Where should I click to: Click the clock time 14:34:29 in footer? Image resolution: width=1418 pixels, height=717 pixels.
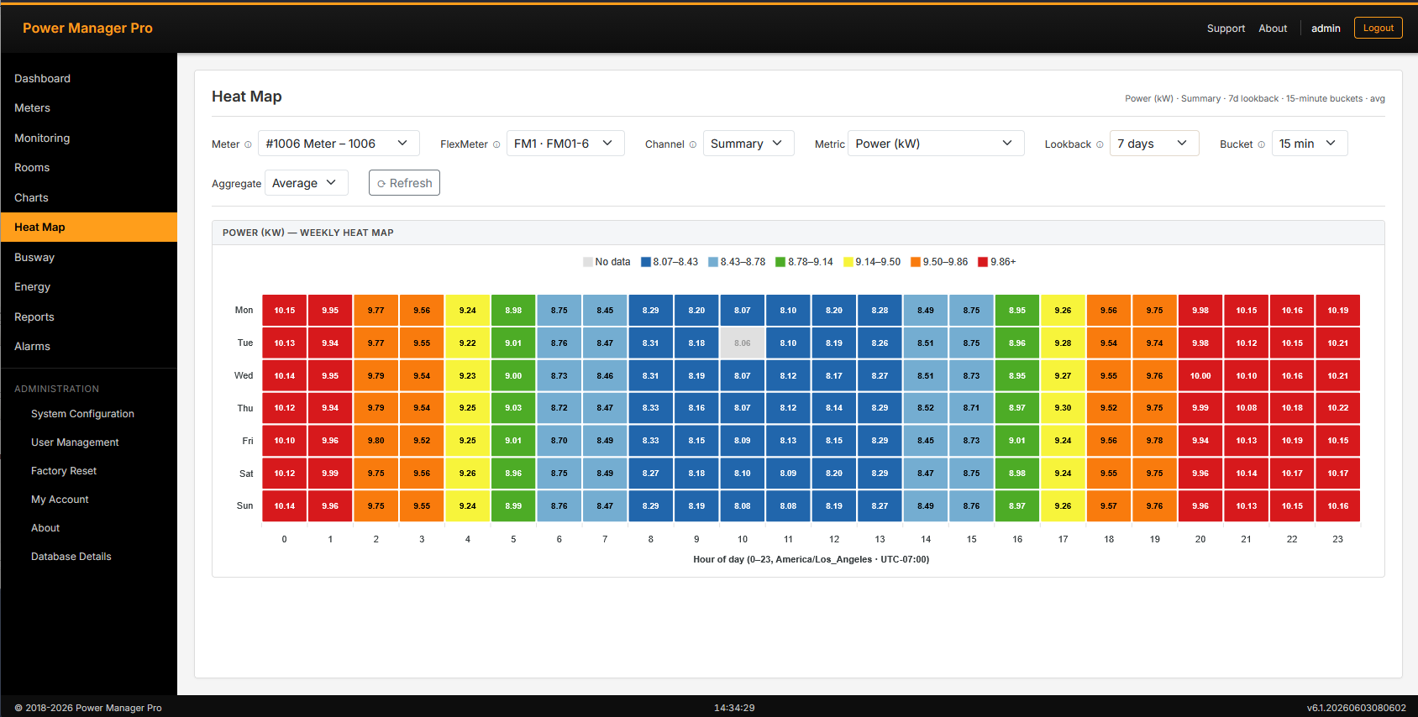pyautogui.click(x=734, y=708)
